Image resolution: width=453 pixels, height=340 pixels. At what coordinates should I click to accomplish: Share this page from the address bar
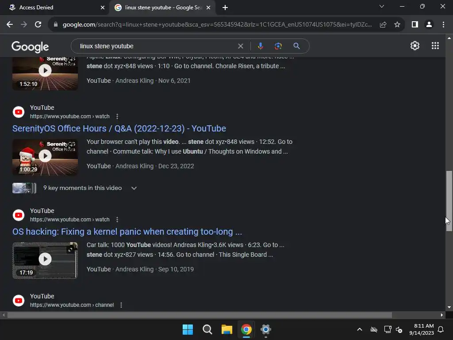pos(383,25)
